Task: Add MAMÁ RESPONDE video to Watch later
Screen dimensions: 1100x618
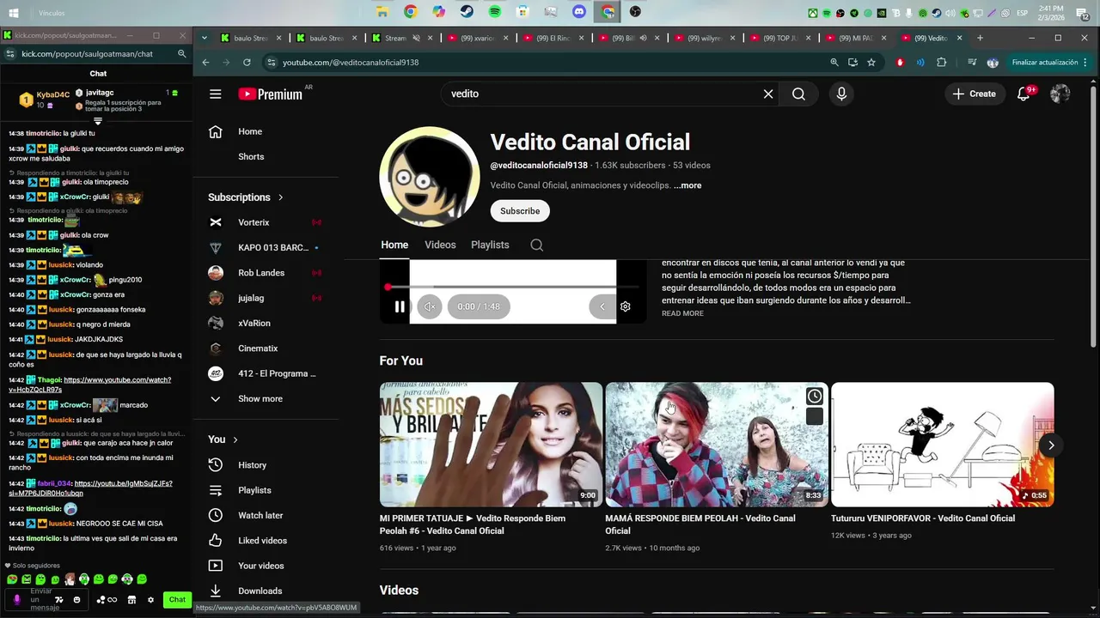Action: tap(815, 396)
